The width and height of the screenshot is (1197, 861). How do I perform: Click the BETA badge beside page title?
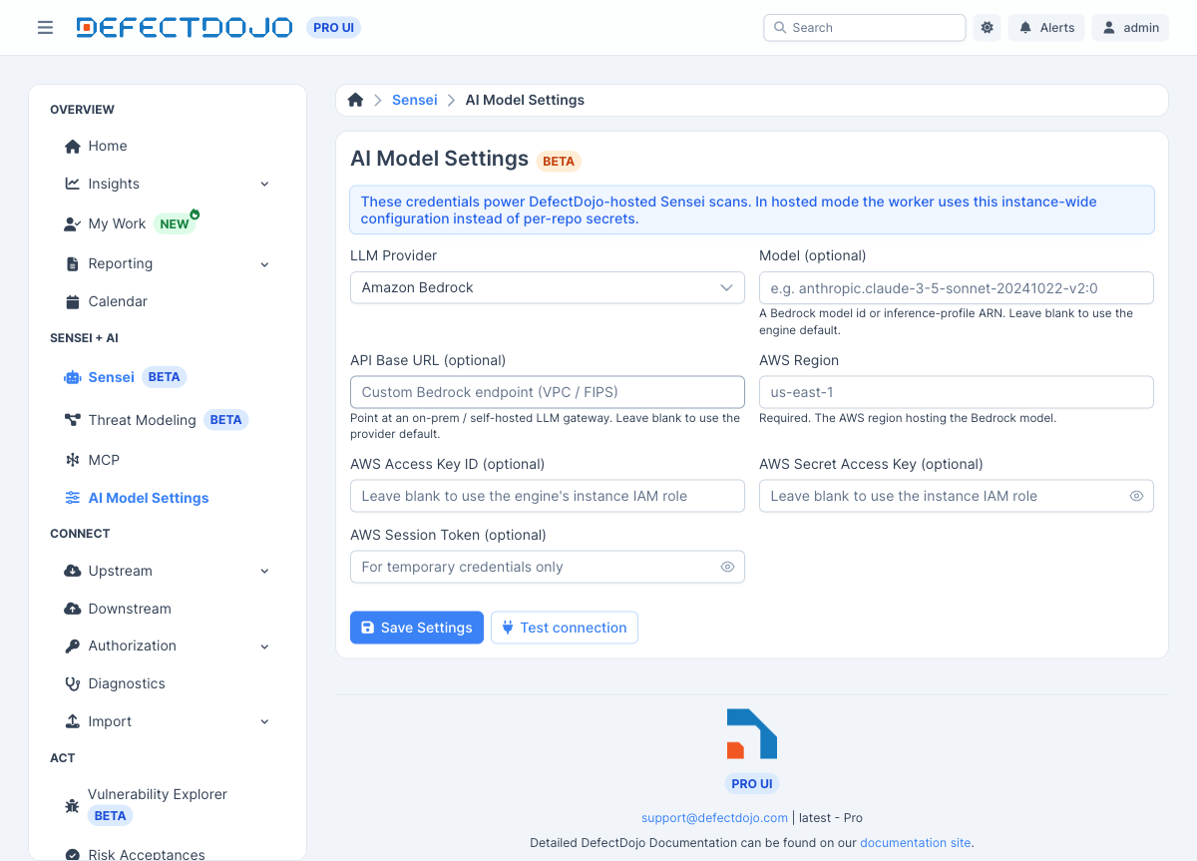[559, 161]
